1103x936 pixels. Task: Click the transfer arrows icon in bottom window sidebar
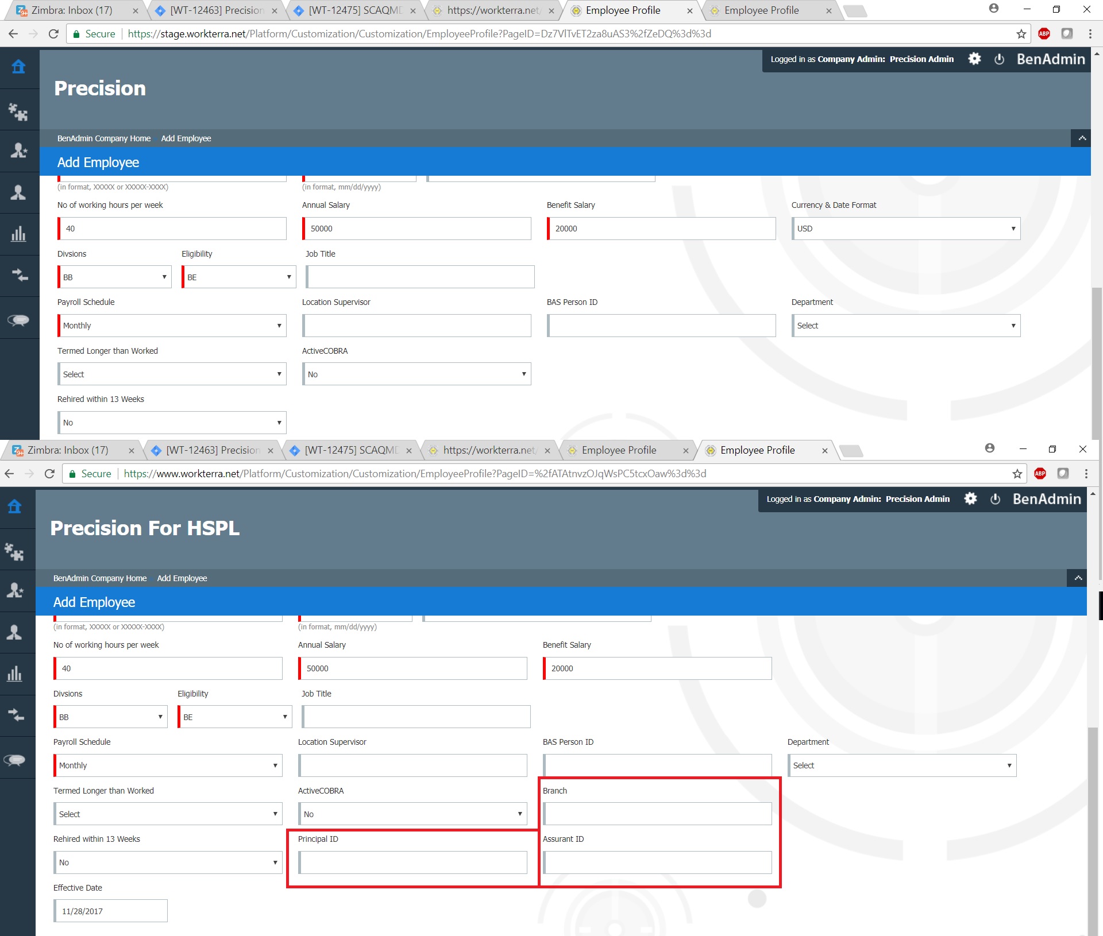click(16, 715)
